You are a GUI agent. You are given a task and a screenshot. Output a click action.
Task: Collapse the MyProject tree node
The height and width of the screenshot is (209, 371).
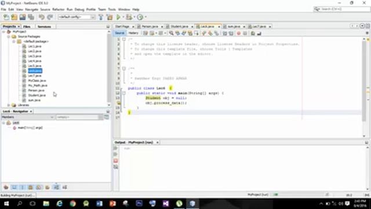tap(3, 31)
